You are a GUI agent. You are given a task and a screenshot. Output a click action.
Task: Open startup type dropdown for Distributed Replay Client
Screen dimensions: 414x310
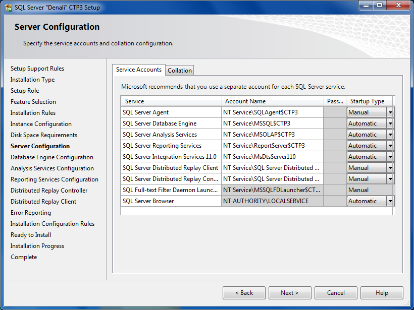pyautogui.click(x=390, y=168)
